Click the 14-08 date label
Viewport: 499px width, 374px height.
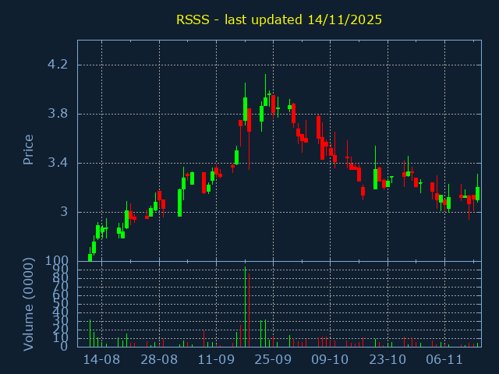(101, 360)
